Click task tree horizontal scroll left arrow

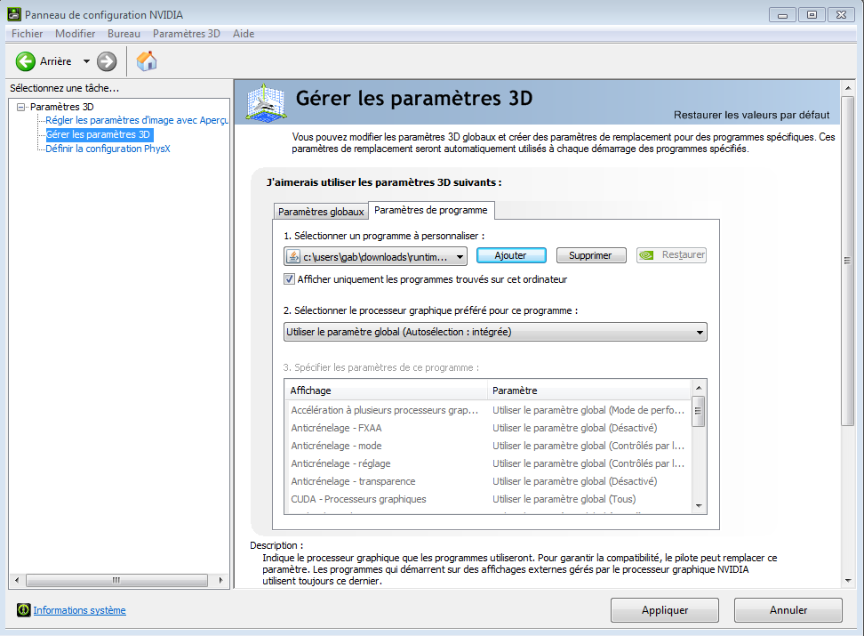17,580
